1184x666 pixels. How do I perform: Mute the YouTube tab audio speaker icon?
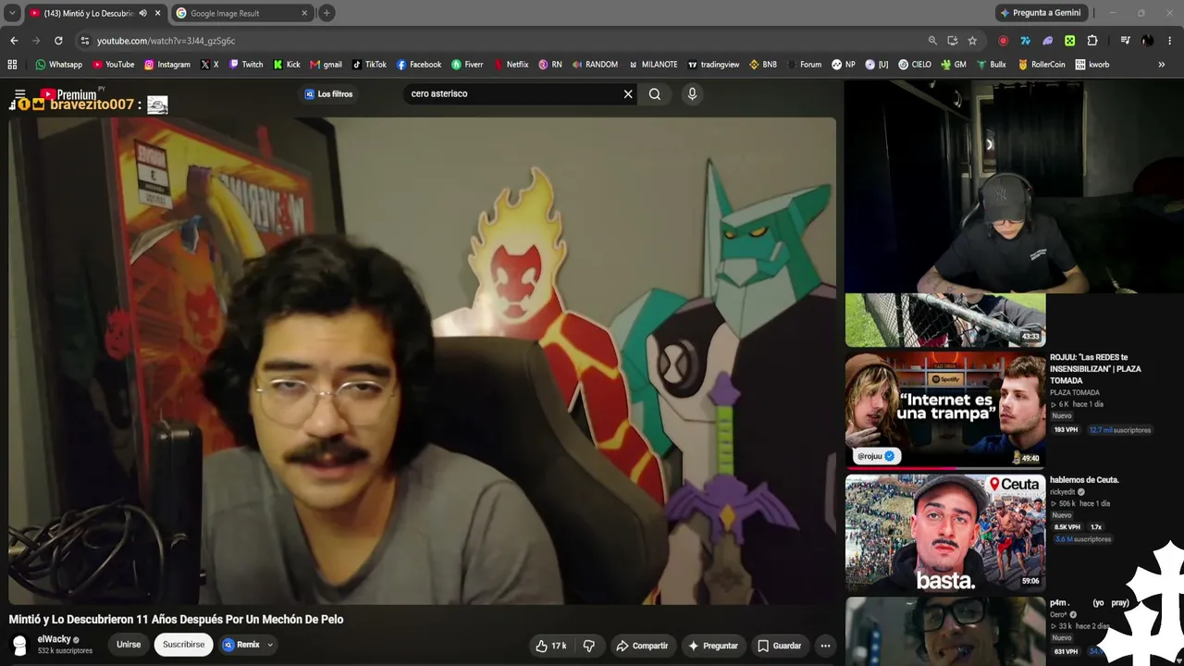142,13
